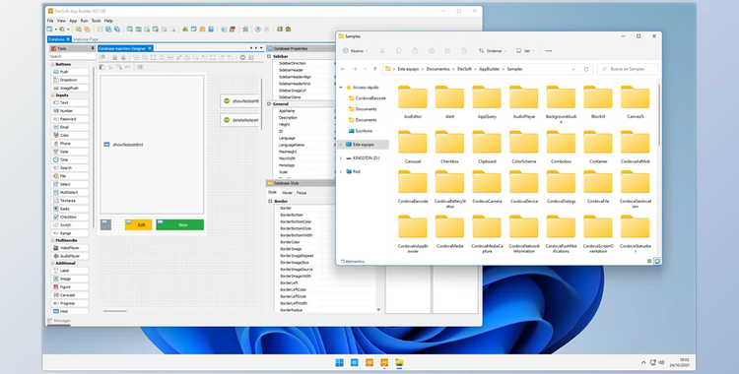The height and width of the screenshot is (374, 739).
Task: Collapse the Buttons group in Tools
Action: point(53,64)
